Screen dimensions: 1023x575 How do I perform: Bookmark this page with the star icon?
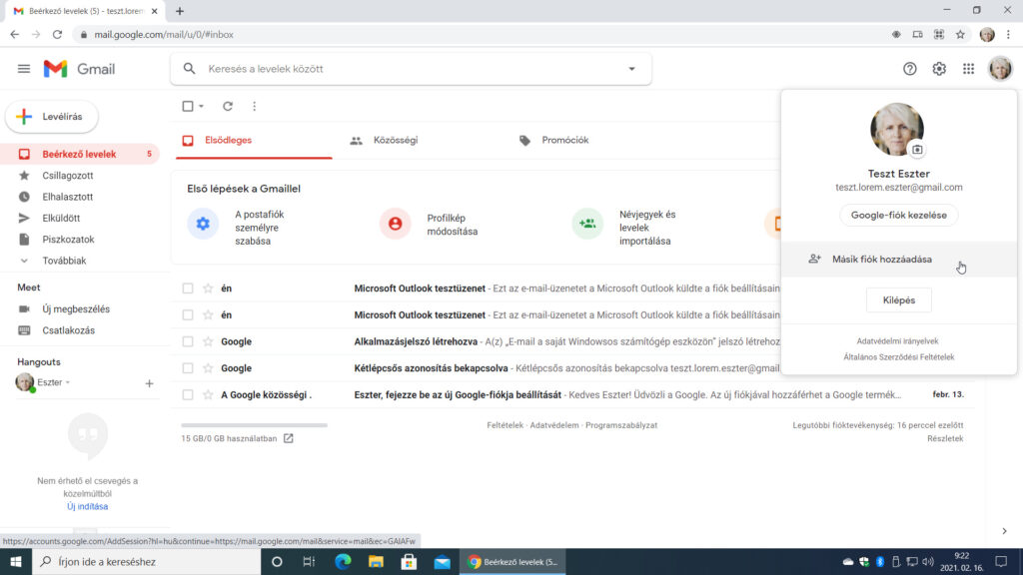click(x=960, y=35)
